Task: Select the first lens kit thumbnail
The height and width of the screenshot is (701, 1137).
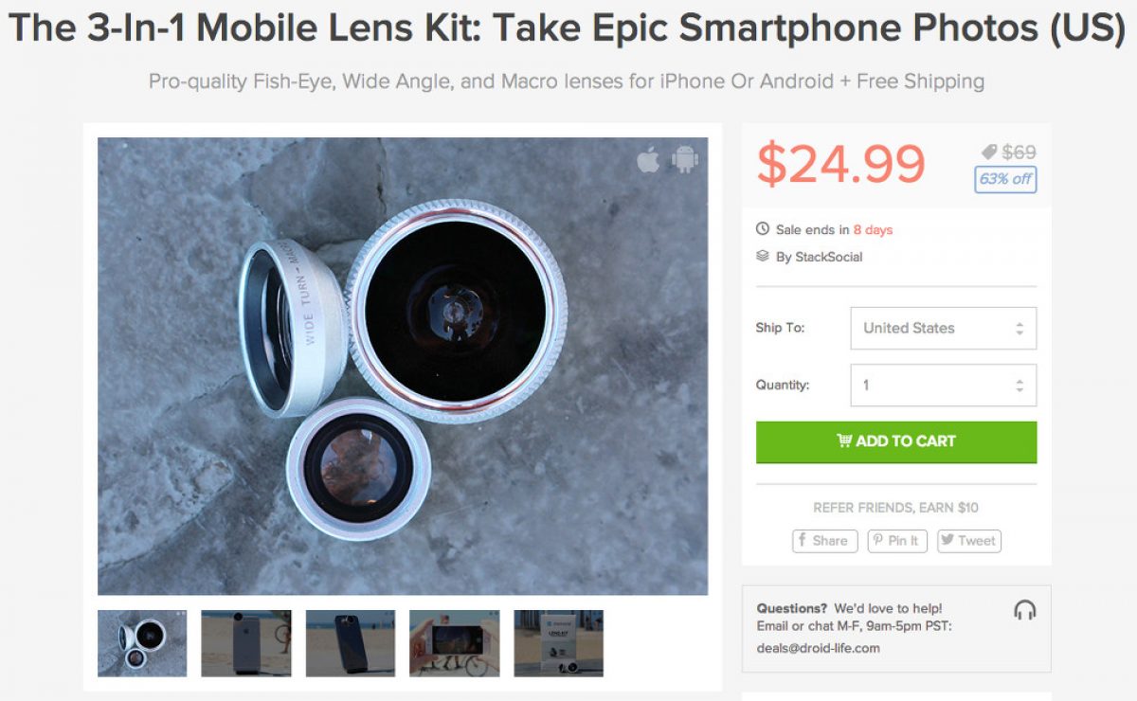Action: (x=142, y=643)
